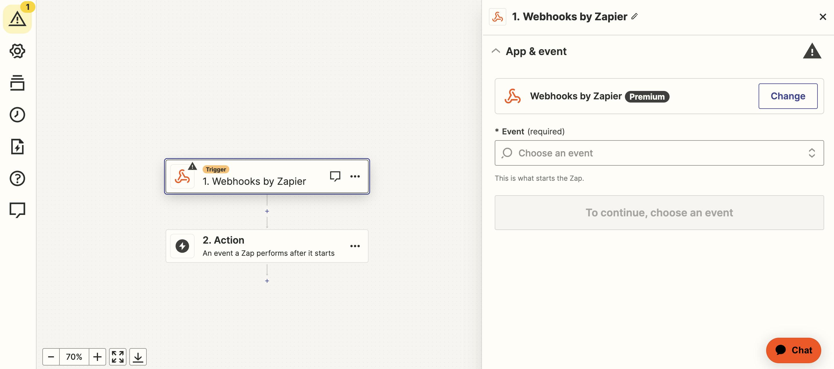The height and width of the screenshot is (369, 834).
Task: Open the Choose an event dropdown
Action: pos(659,153)
